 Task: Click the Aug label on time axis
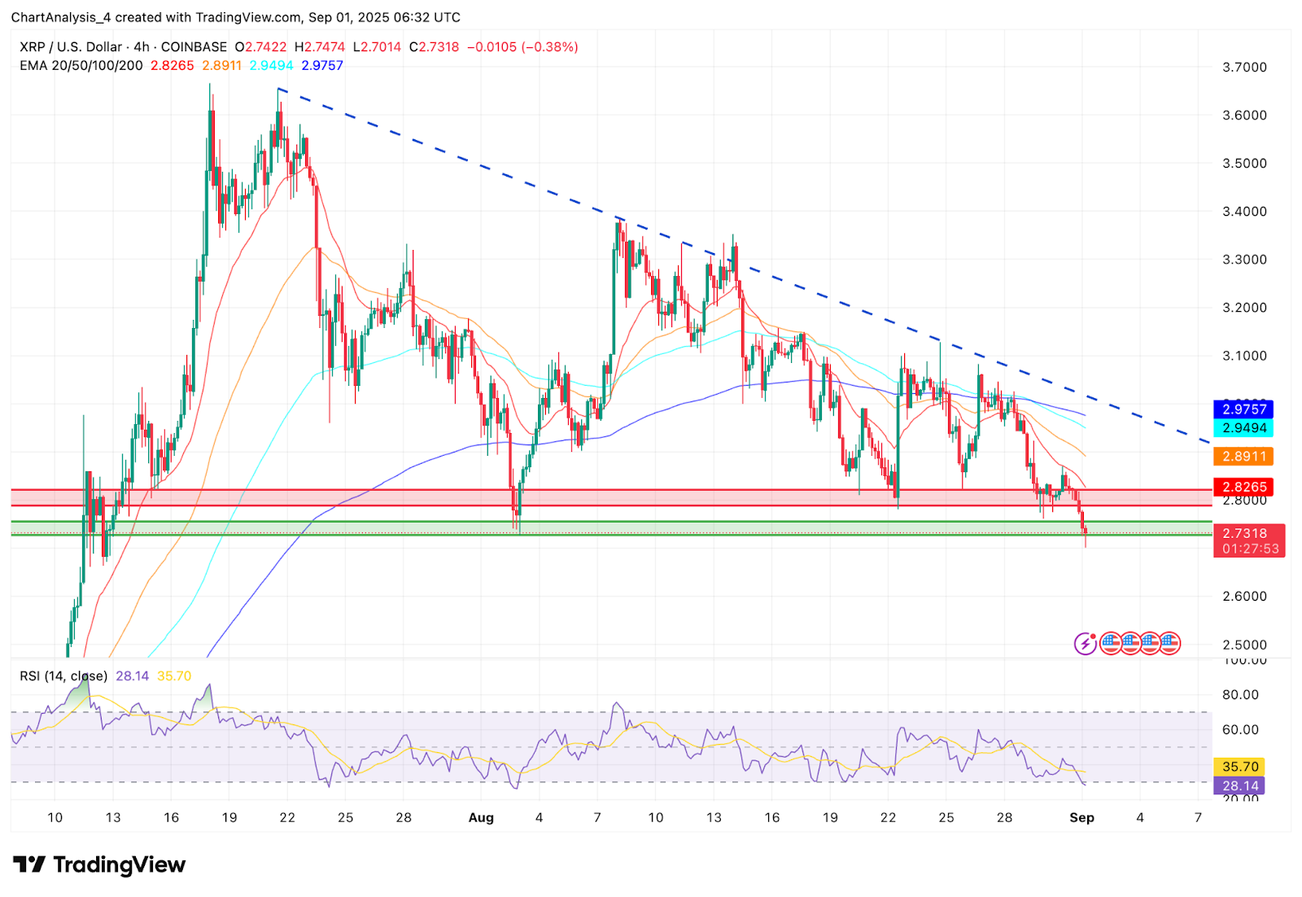[x=481, y=818]
